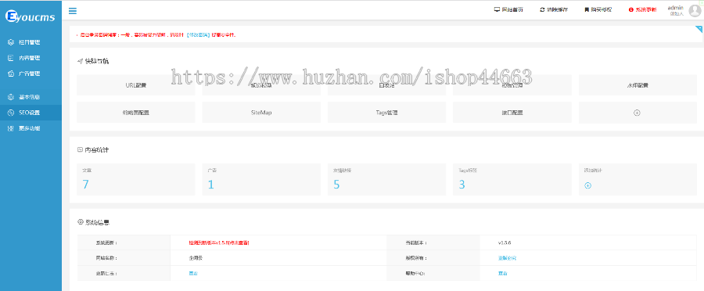Image resolution: width=704 pixels, height=291 pixels.
Task: Click the blue corner tag on notice bar
Action: (x=699, y=29)
